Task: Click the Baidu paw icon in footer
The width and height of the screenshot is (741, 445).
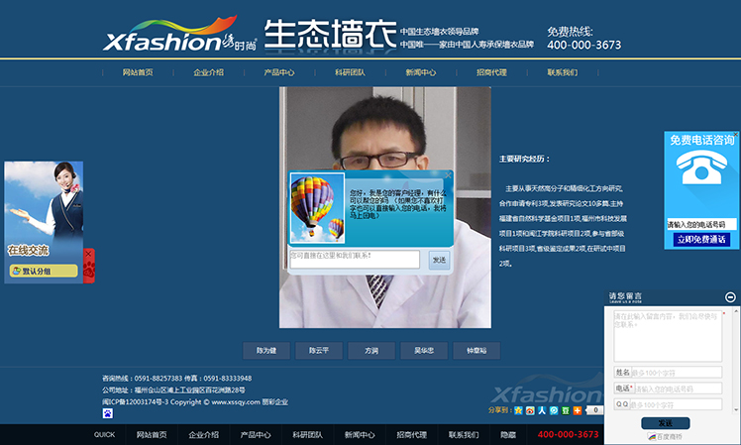Action: [108, 413]
